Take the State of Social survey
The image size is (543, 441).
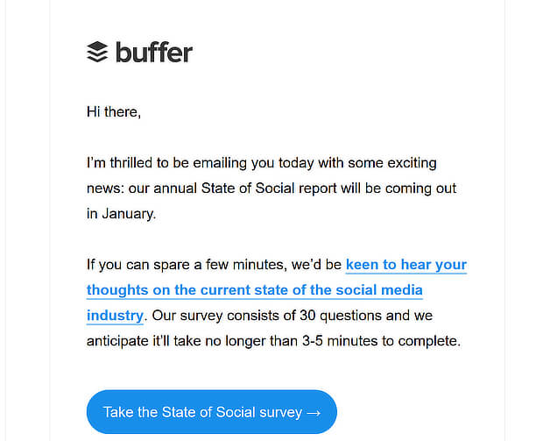[x=212, y=412]
